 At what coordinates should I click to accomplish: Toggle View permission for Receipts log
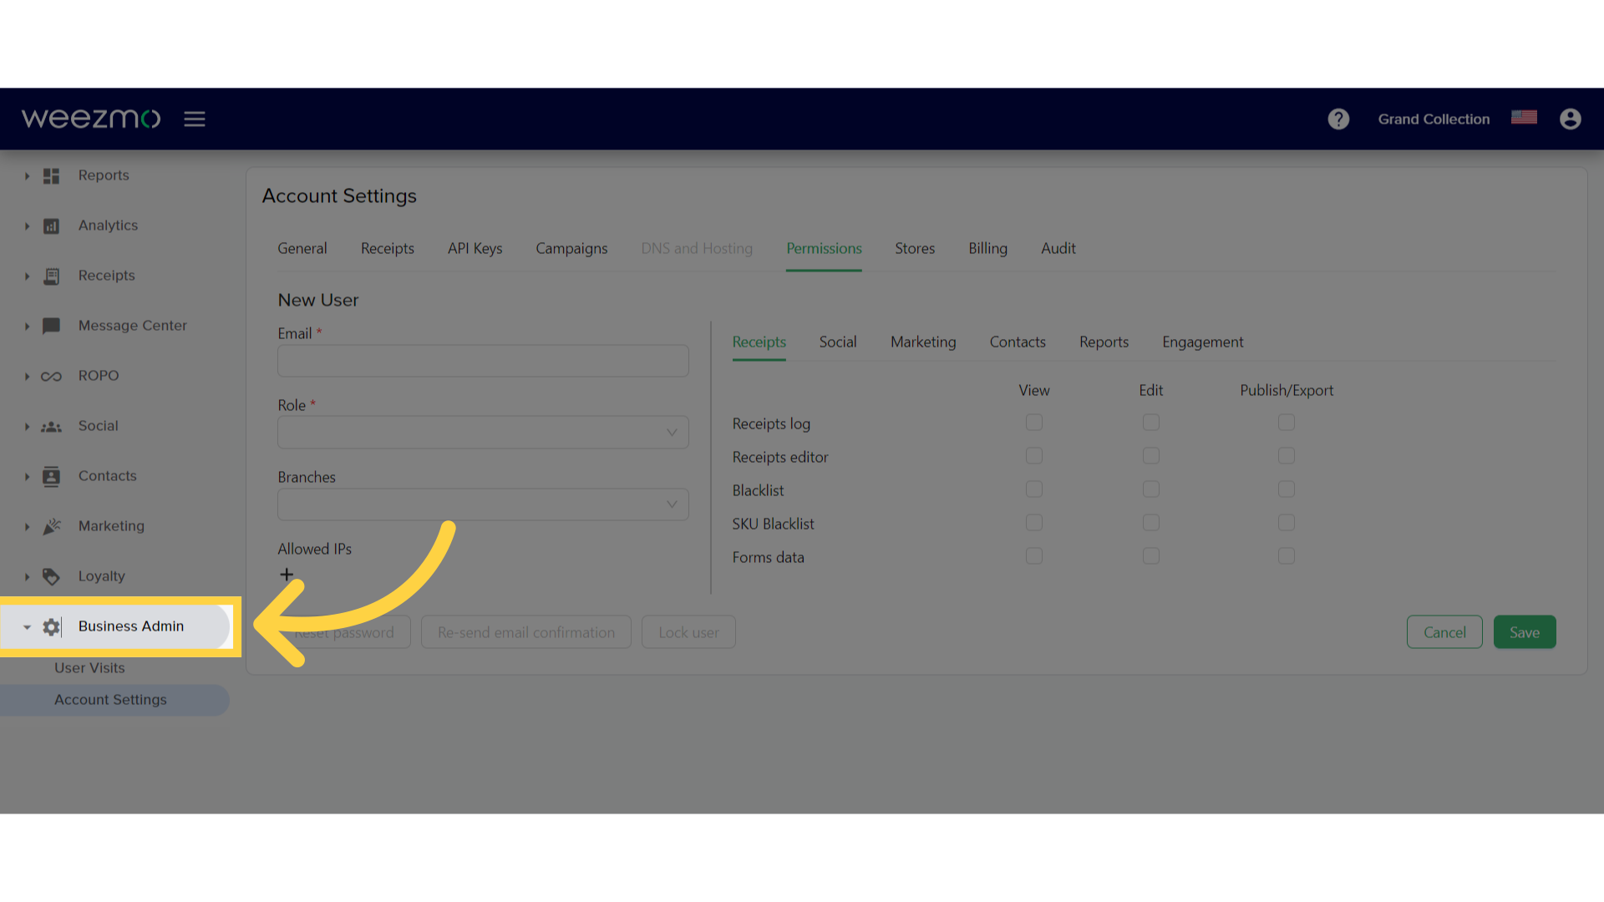click(1033, 422)
